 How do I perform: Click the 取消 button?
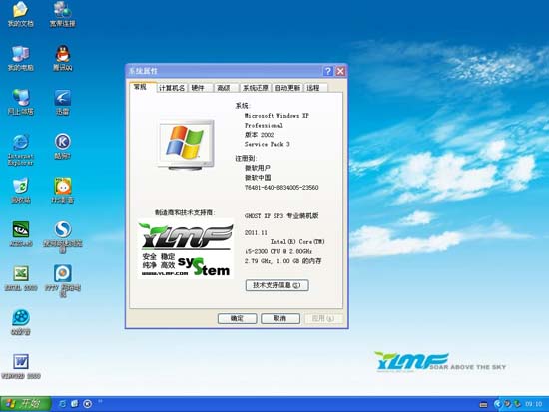[280, 318]
